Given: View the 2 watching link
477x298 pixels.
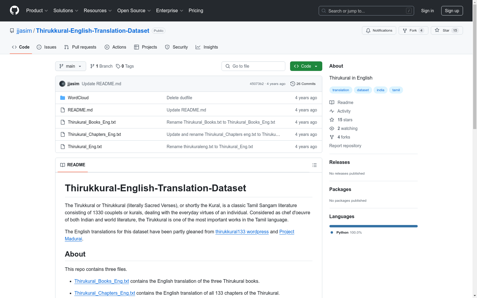Looking at the screenshot, I should coord(343,128).
